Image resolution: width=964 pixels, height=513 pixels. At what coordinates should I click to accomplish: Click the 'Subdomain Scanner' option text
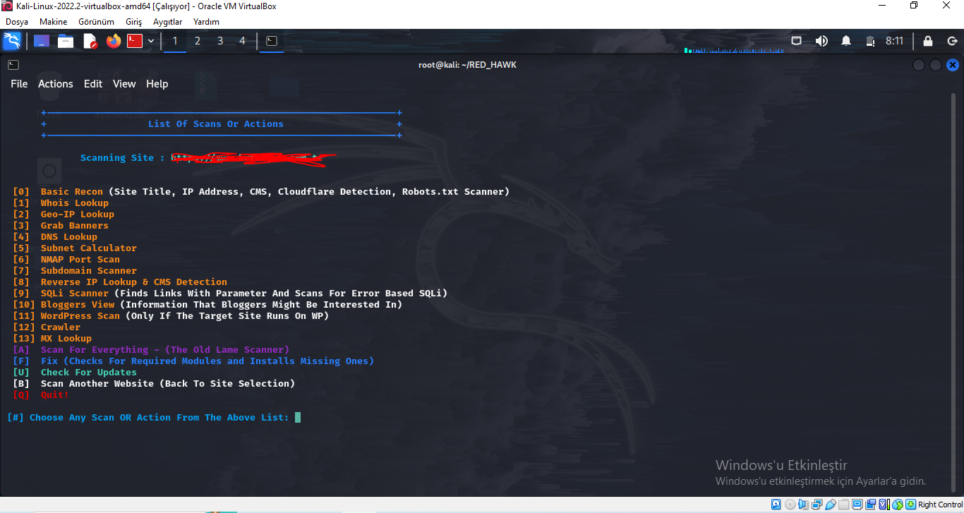point(89,271)
